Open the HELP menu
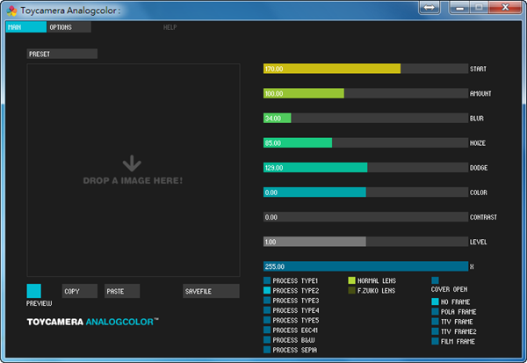527x363 pixels. click(x=170, y=27)
